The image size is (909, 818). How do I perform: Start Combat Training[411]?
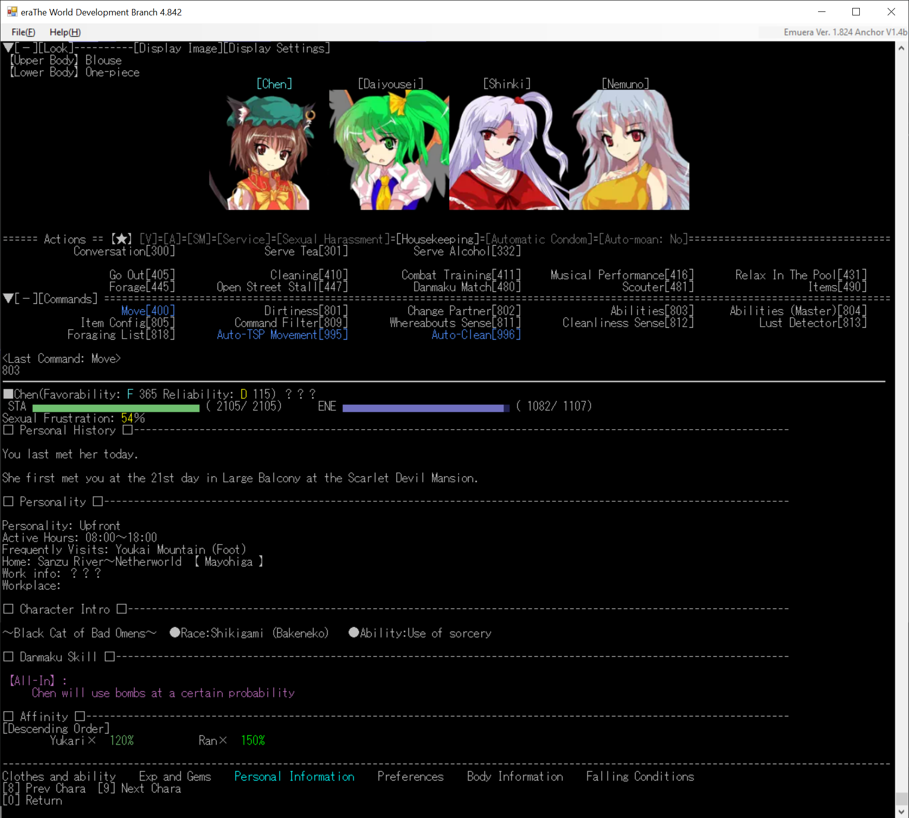pyautogui.click(x=461, y=275)
